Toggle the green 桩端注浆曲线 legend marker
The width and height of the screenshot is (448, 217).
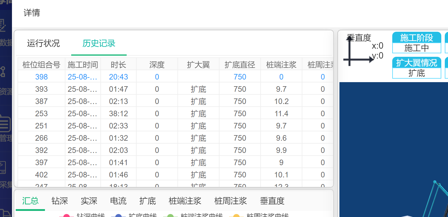click(x=170, y=216)
